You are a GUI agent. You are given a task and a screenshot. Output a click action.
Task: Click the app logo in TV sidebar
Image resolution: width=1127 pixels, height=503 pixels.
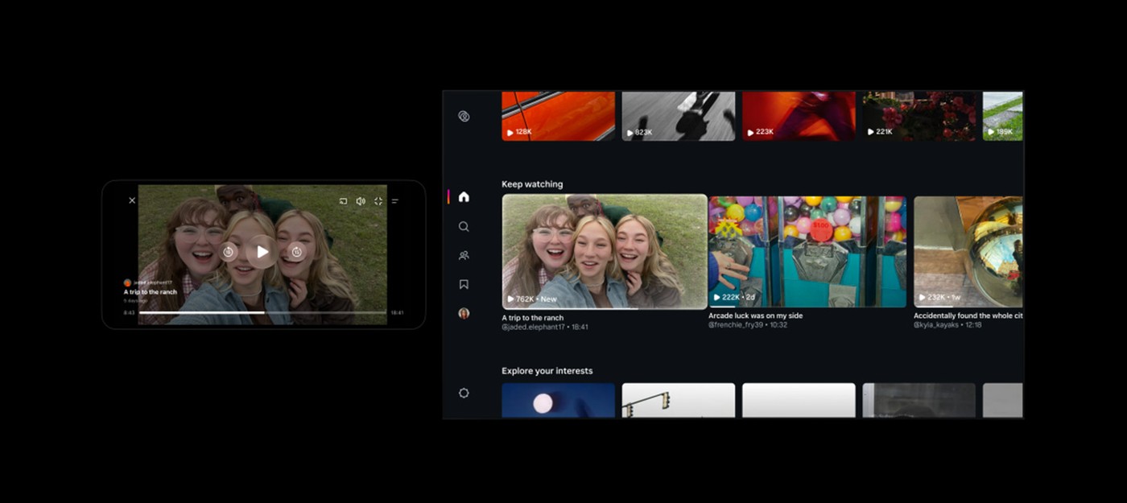coord(464,116)
